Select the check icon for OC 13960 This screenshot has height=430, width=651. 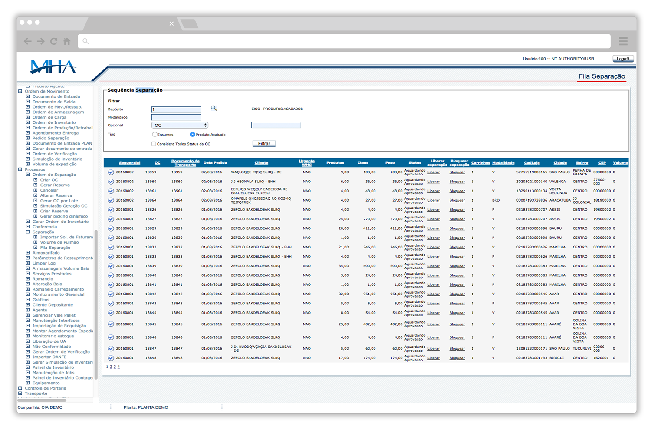(x=111, y=182)
